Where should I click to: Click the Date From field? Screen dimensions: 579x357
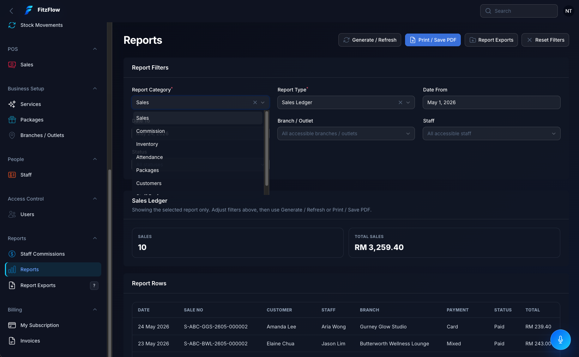tap(491, 102)
